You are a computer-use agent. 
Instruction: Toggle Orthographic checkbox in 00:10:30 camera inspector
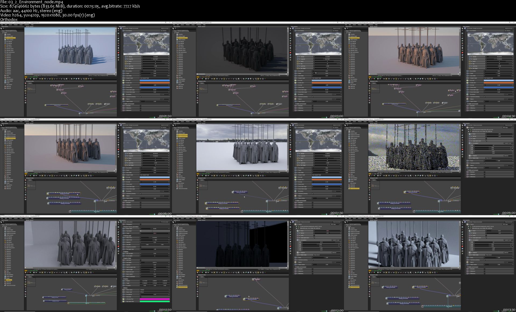pos(141,224)
